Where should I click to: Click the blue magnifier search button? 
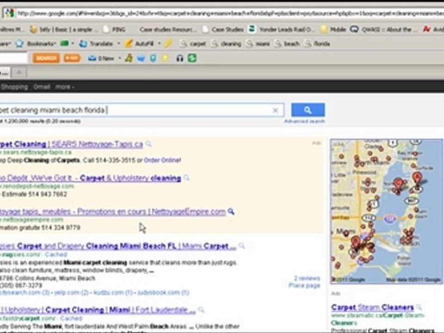(x=308, y=110)
